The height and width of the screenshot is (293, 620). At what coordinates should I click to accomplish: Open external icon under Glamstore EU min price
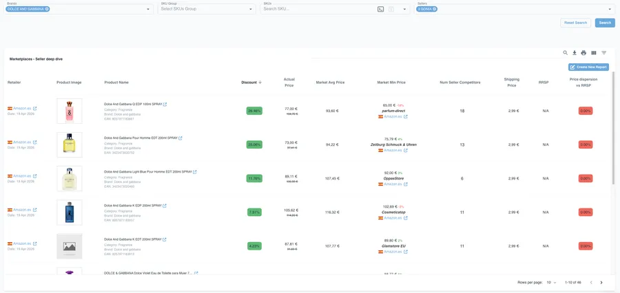click(406, 252)
